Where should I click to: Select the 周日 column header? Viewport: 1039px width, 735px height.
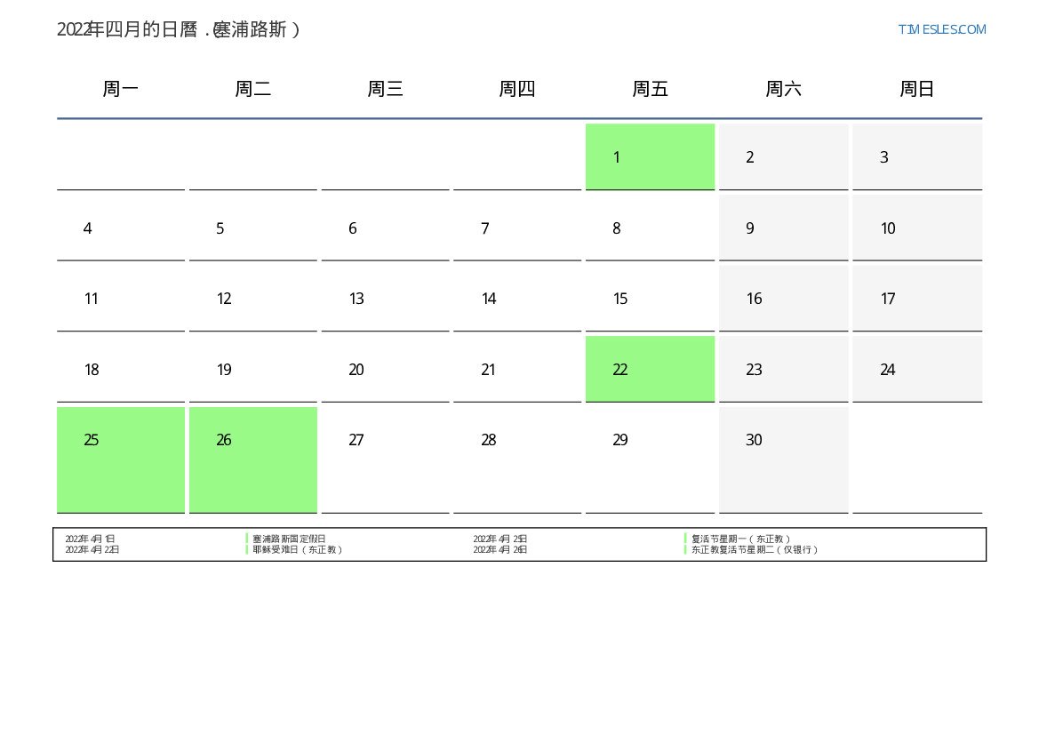tap(916, 89)
